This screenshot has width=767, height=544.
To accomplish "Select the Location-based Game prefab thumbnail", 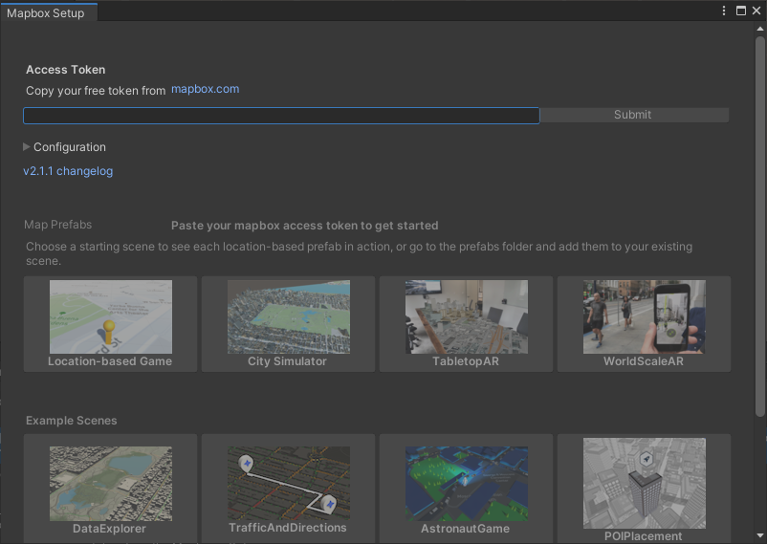I will pyautogui.click(x=111, y=324).
